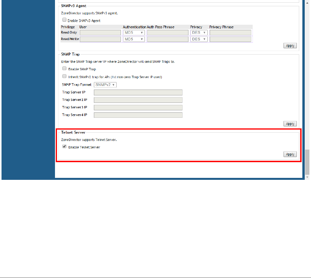Viewport: 311px width, 278px height.
Task: Click the 'ZoneDirector supports SNMPv3 agent.' text
Action: click(90, 13)
